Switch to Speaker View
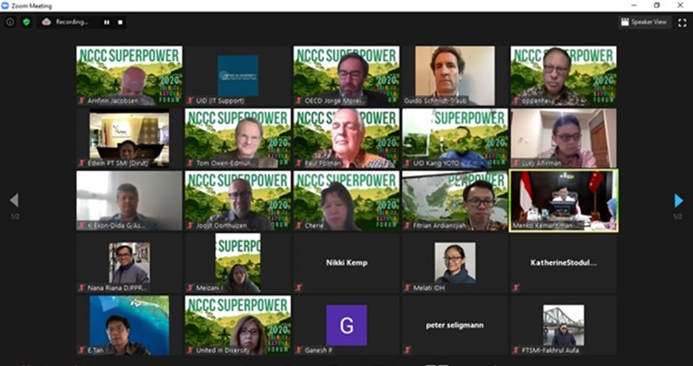This screenshot has width=693, height=366. (x=645, y=22)
